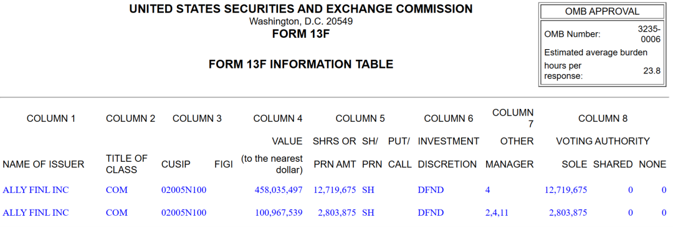Click the FIGI column header
Screen dimensions: 673x227
[224, 164]
